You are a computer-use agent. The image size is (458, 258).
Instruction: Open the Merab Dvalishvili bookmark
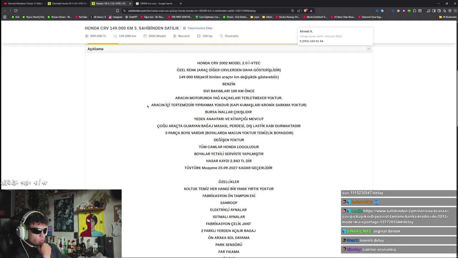coord(315,17)
